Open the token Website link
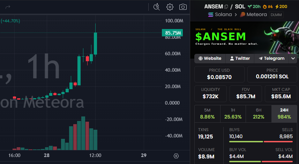 (x=210, y=58)
